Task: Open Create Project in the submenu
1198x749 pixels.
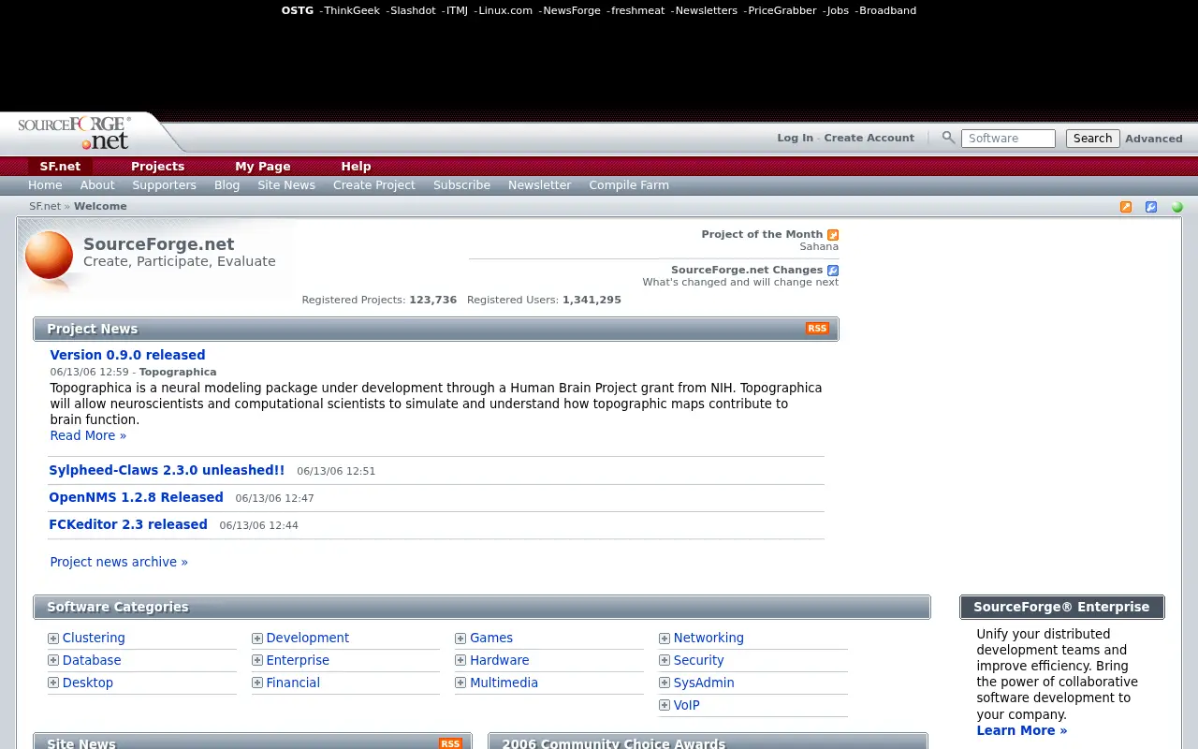Action: pos(374,185)
